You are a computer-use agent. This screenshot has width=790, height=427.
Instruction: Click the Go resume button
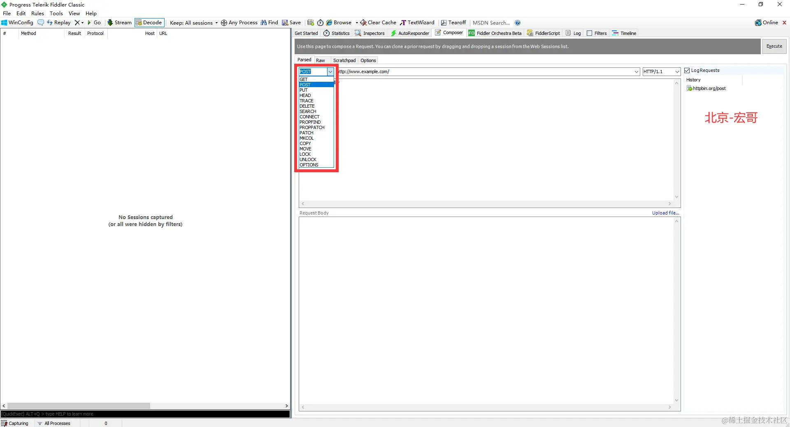pos(94,23)
